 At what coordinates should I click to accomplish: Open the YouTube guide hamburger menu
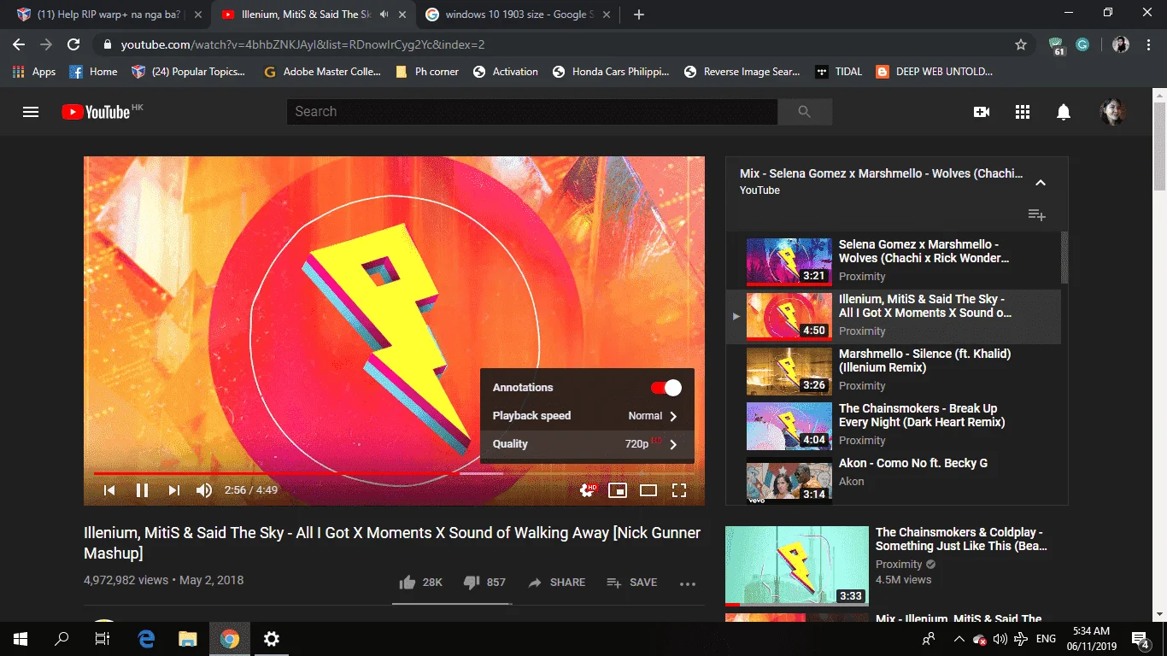tap(31, 112)
